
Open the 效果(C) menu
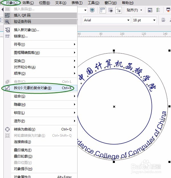(28, 3)
